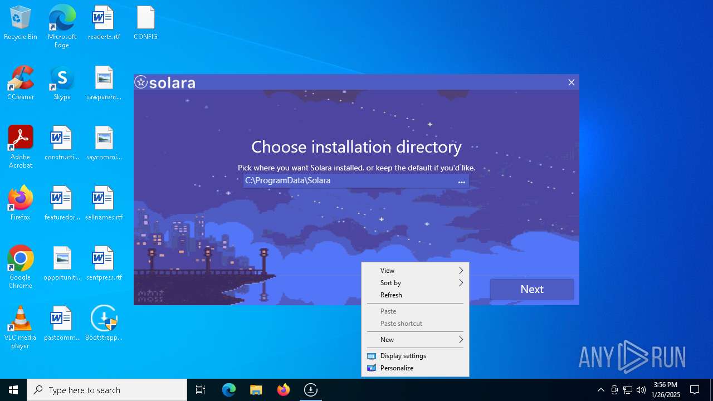This screenshot has height=401, width=713.
Task: Click the Type here to search box
Action: tap(107, 390)
